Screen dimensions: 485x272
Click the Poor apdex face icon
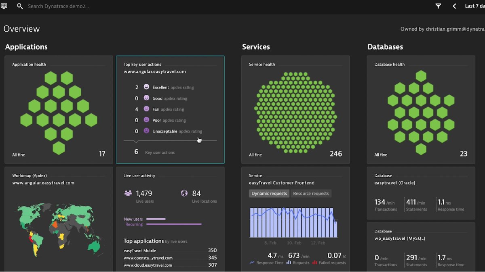point(146,120)
